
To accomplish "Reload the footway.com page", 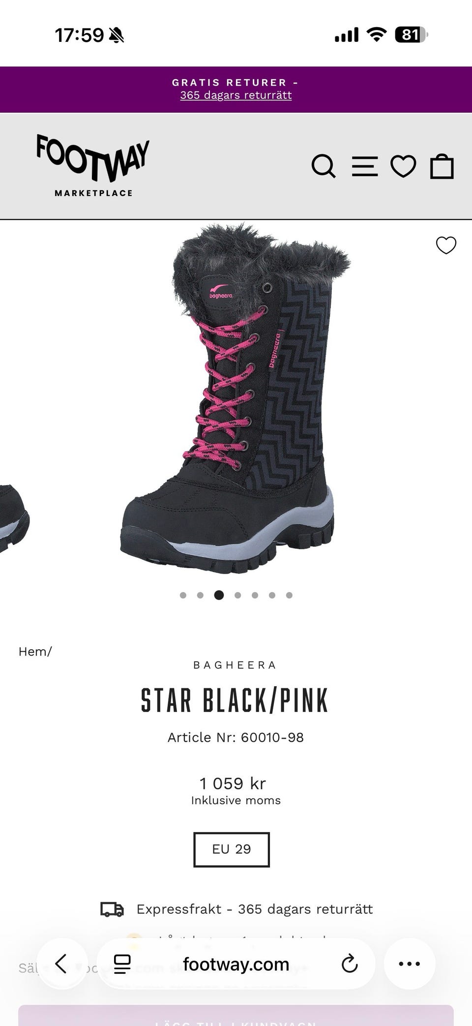I will pos(349,964).
